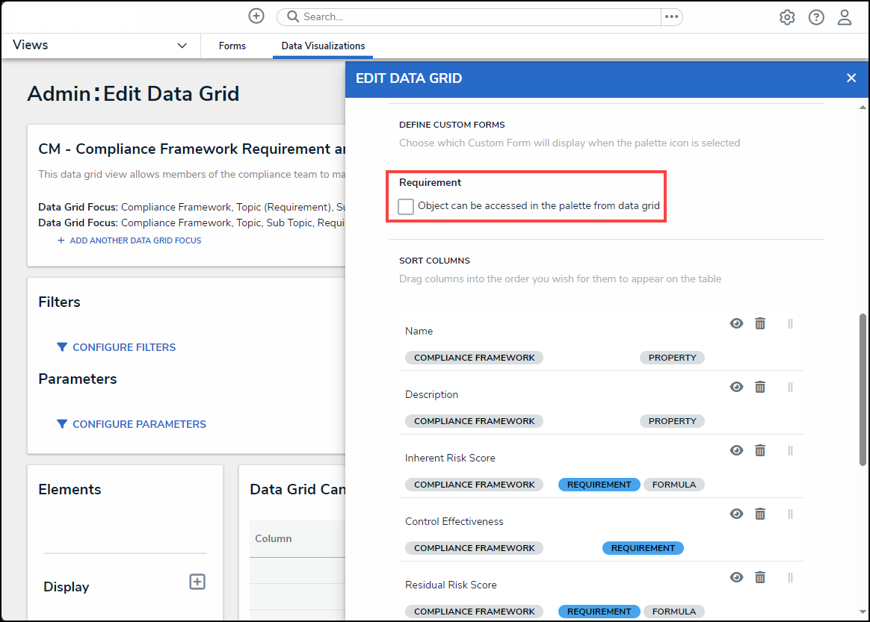Click the plus icon next to Display
The width and height of the screenshot is (870, 622).
[197, 582]
